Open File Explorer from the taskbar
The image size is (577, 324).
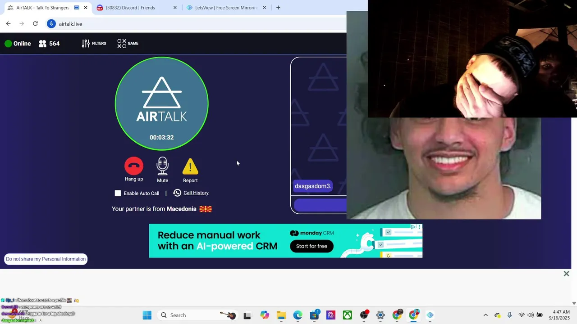pyautogui.click(x=281, y=315)
